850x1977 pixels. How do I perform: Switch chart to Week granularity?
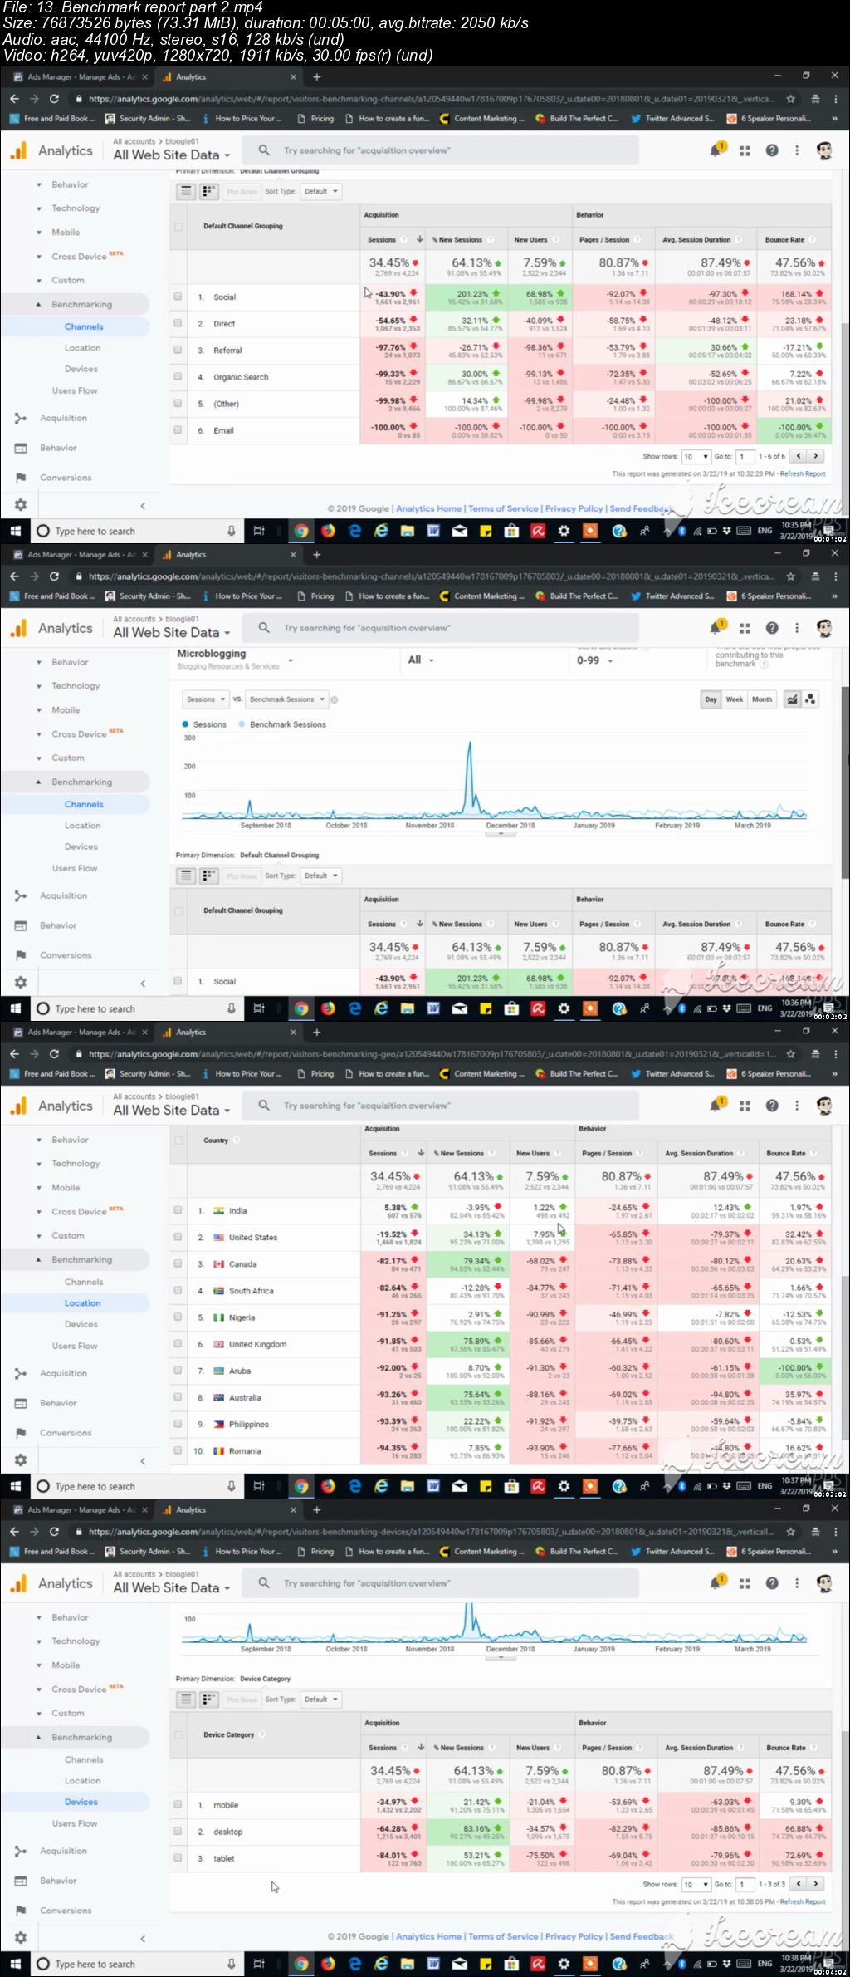(734, 699)
